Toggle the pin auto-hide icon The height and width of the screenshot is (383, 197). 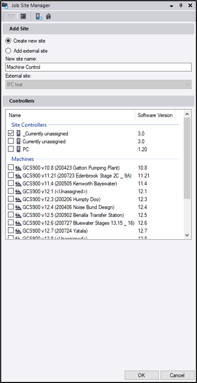181,6
